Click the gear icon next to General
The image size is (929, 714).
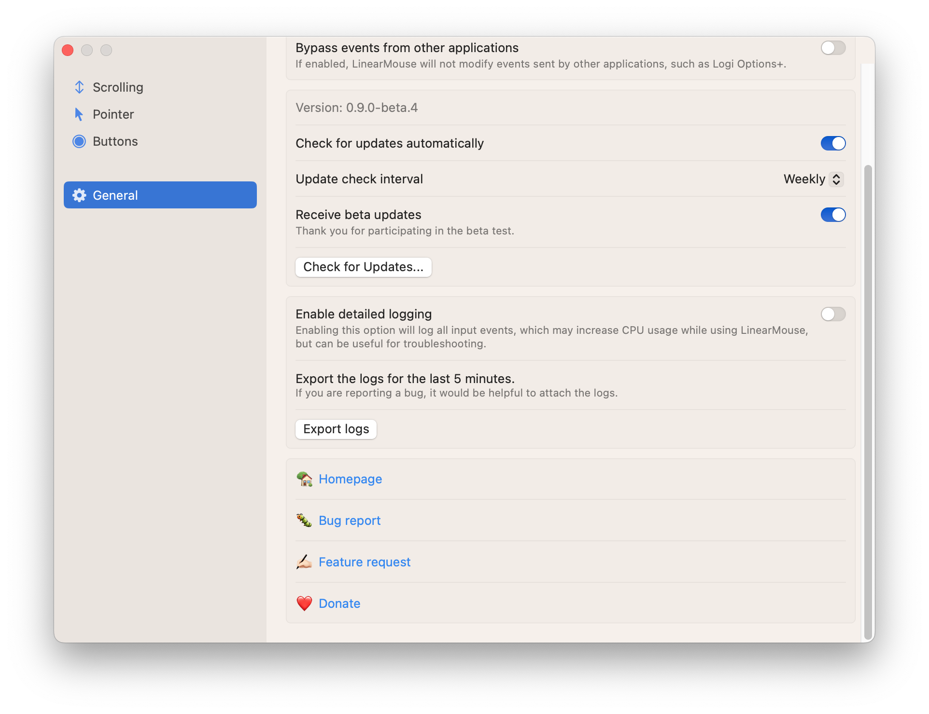pos(79,195)
